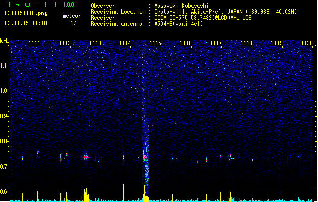Click the 1.1 kHz frequency tick label
The height and width of the screenshot is (202, 318).
click(5, 66)
